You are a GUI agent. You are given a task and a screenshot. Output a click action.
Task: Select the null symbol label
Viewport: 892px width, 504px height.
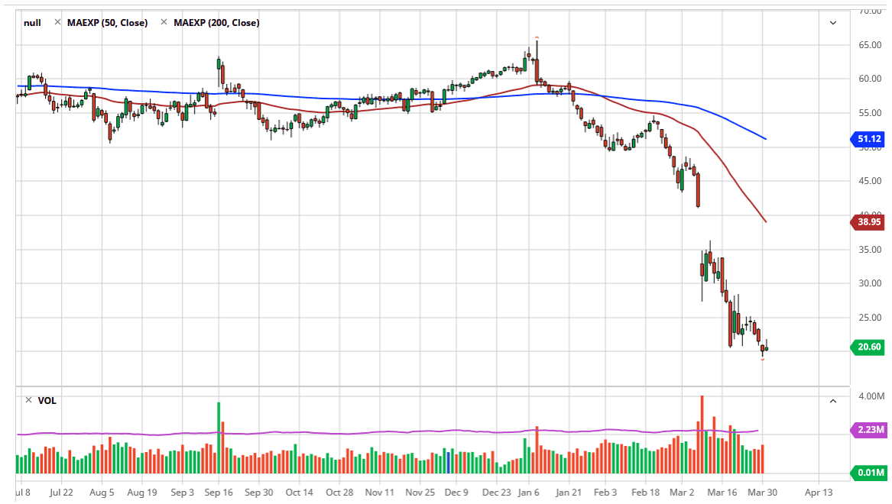[x=32, y=23]
